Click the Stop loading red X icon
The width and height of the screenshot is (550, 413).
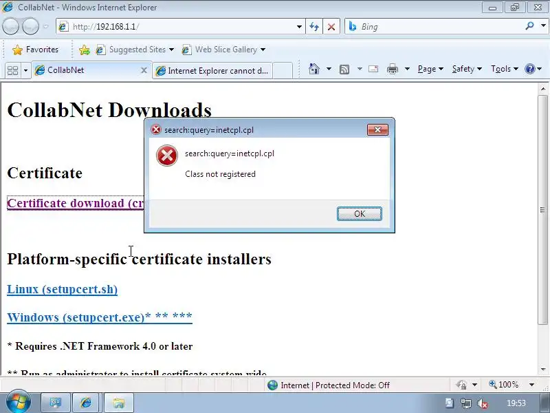click(x=331, y=27)
